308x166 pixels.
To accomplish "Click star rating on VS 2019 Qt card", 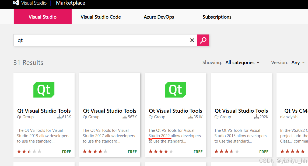I will [29, 151].
